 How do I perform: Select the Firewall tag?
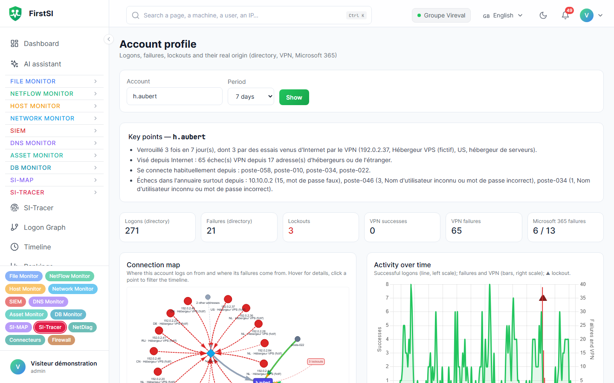[61, 340]
